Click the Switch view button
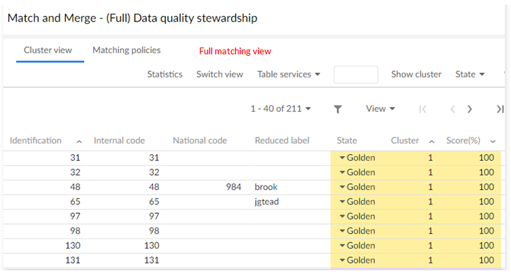This screenshot has width=511, height=275. tap(219, 74)
